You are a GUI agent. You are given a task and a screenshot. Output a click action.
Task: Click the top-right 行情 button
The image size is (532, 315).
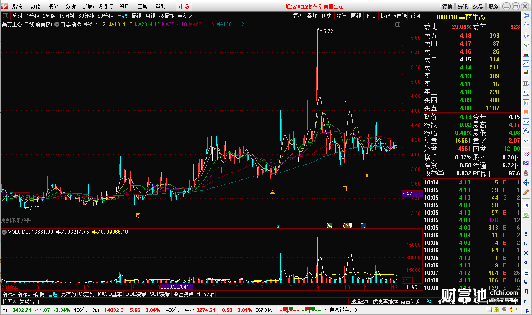click(x=447, y=6)
